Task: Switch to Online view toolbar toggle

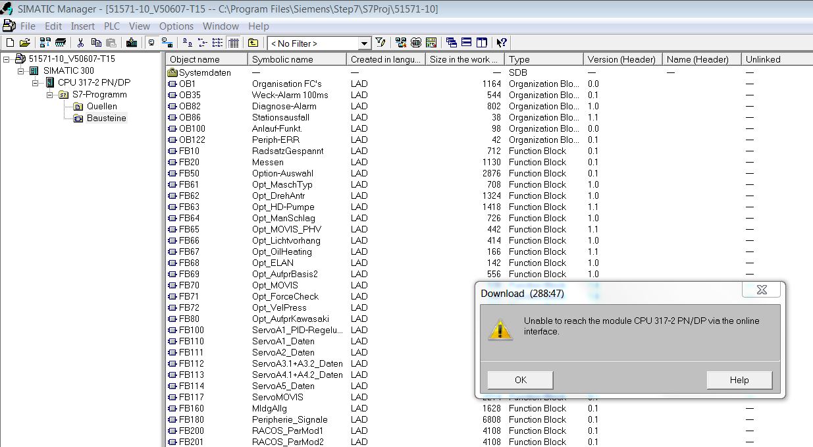Action: coord(167,43)
